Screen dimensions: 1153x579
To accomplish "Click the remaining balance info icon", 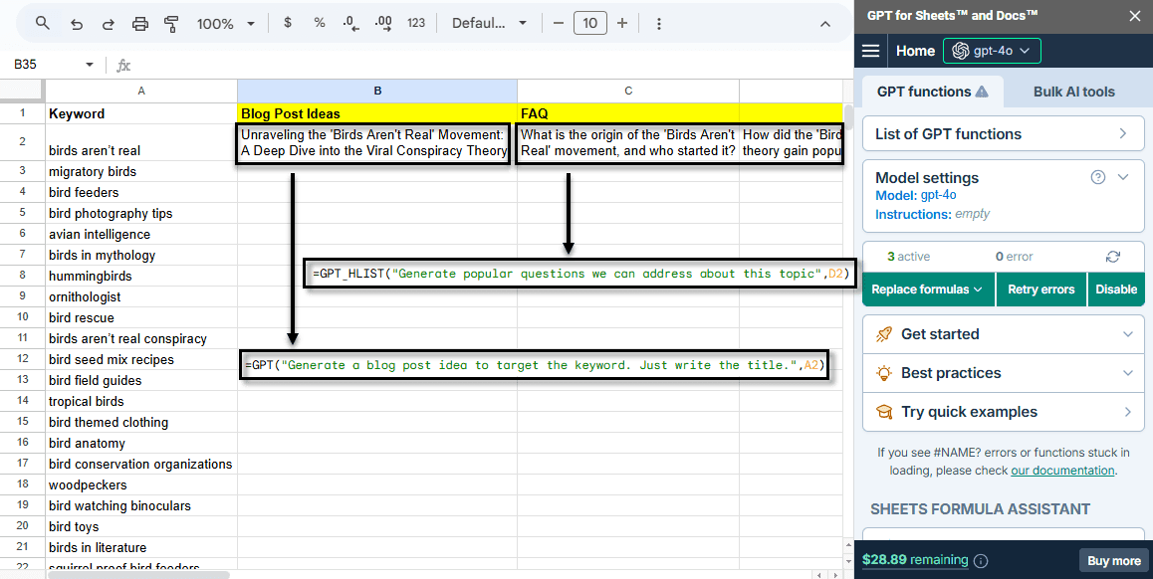I will click(981, 561).
